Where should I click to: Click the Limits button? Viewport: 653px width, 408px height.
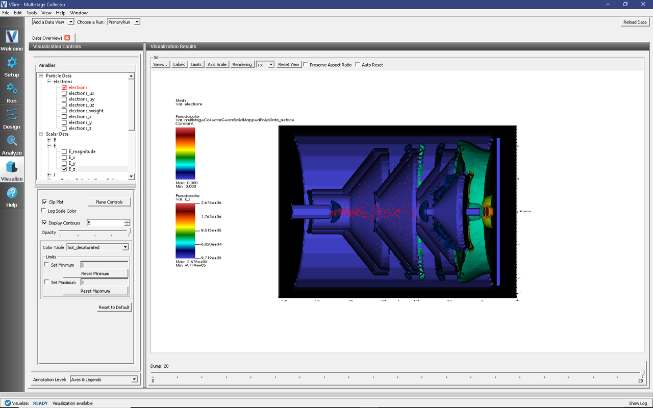[196, 65]
